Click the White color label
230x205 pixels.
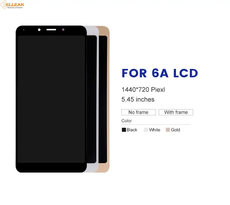[x=155, y=130]
